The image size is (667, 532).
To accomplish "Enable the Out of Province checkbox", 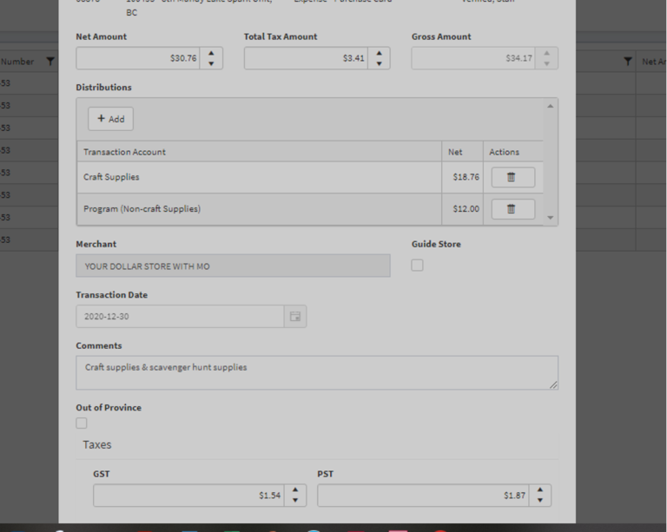I will pos(82,424).
